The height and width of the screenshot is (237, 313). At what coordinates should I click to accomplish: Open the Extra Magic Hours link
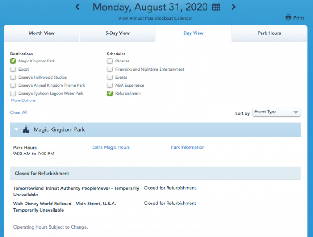click(111, 147)
